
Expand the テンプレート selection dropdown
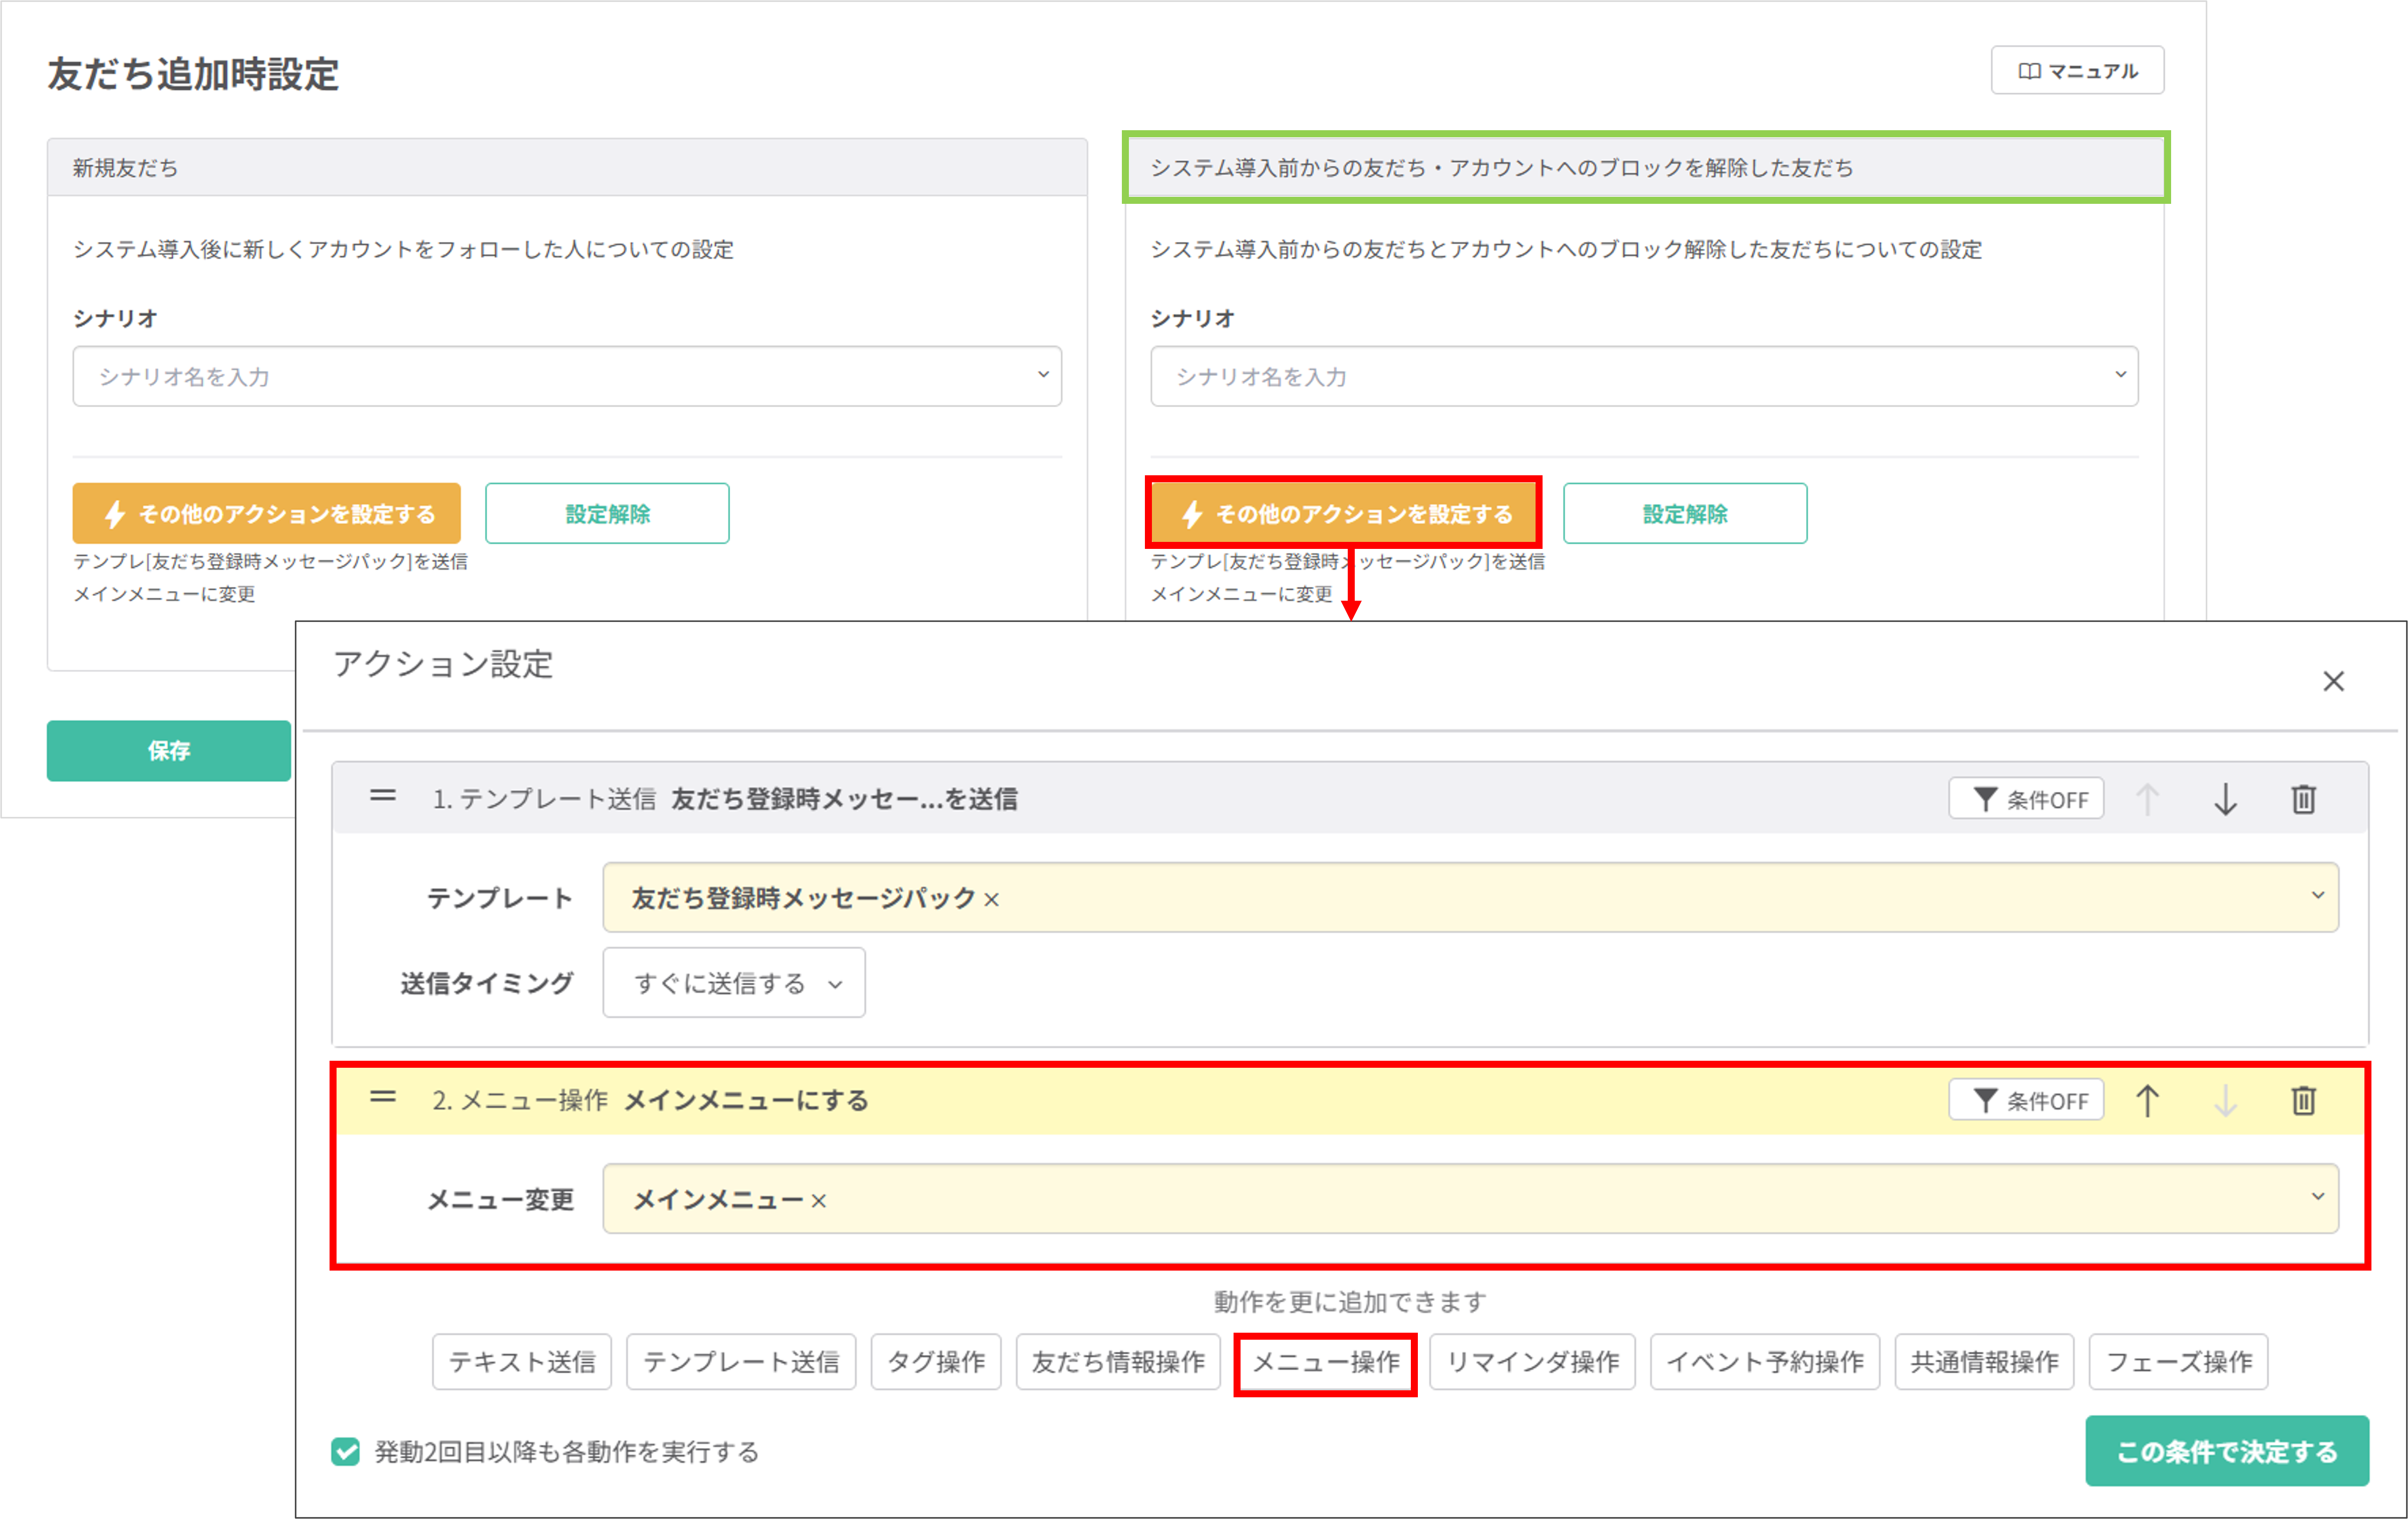(x=2317, y=896)
